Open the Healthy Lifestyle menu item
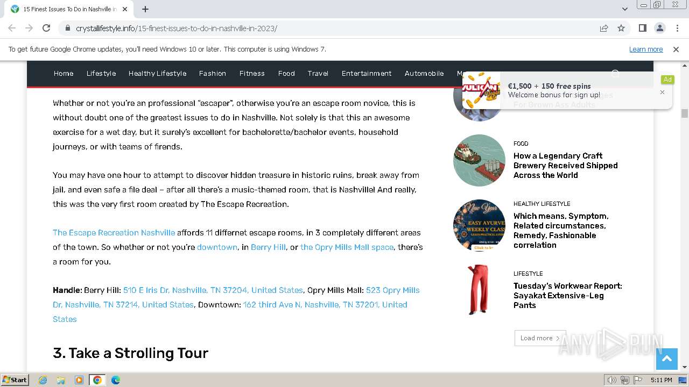Screen dimensions: 689x387 [157, 74]
